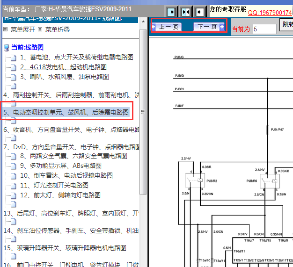293x267 pixels.
Task: Click the document icon above item 7
Action: 14,138
